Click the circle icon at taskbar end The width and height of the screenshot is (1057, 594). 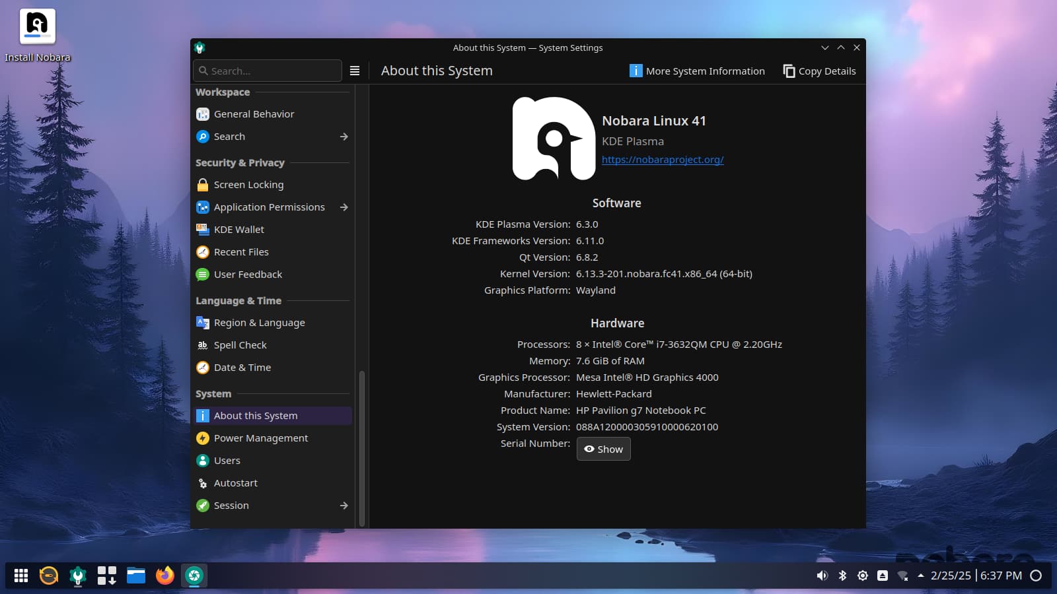1036,576
